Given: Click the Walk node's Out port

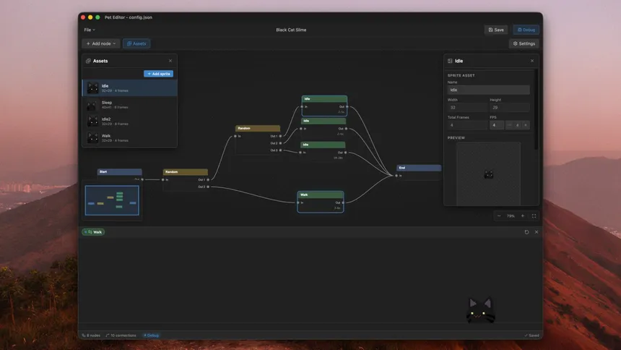Looking at the screenshot, I should 343,202.
